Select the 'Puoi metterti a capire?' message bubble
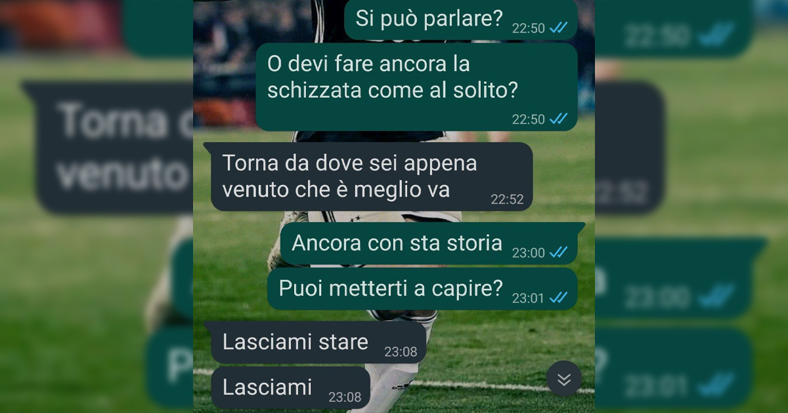788x413 pixels. pos(422,289)
